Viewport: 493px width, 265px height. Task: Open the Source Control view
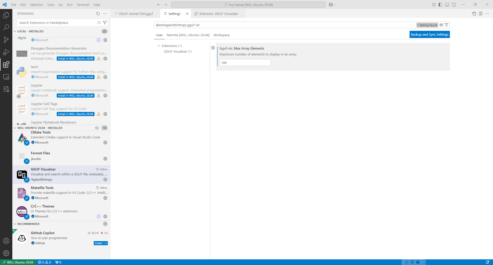[x=6, y=40]
